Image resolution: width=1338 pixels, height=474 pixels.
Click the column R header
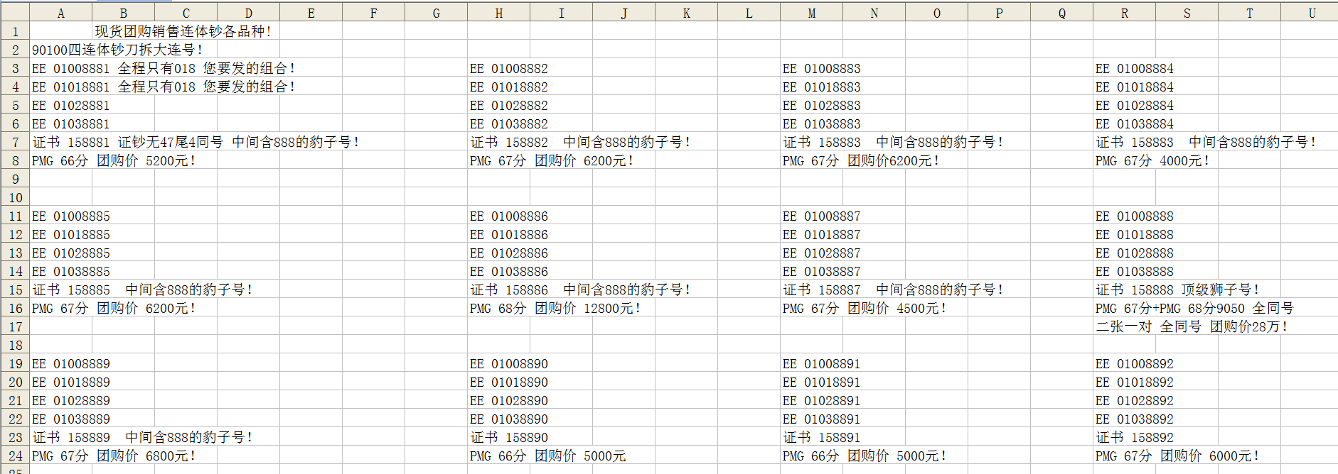pyautogui.click(x=1124, y=13)
